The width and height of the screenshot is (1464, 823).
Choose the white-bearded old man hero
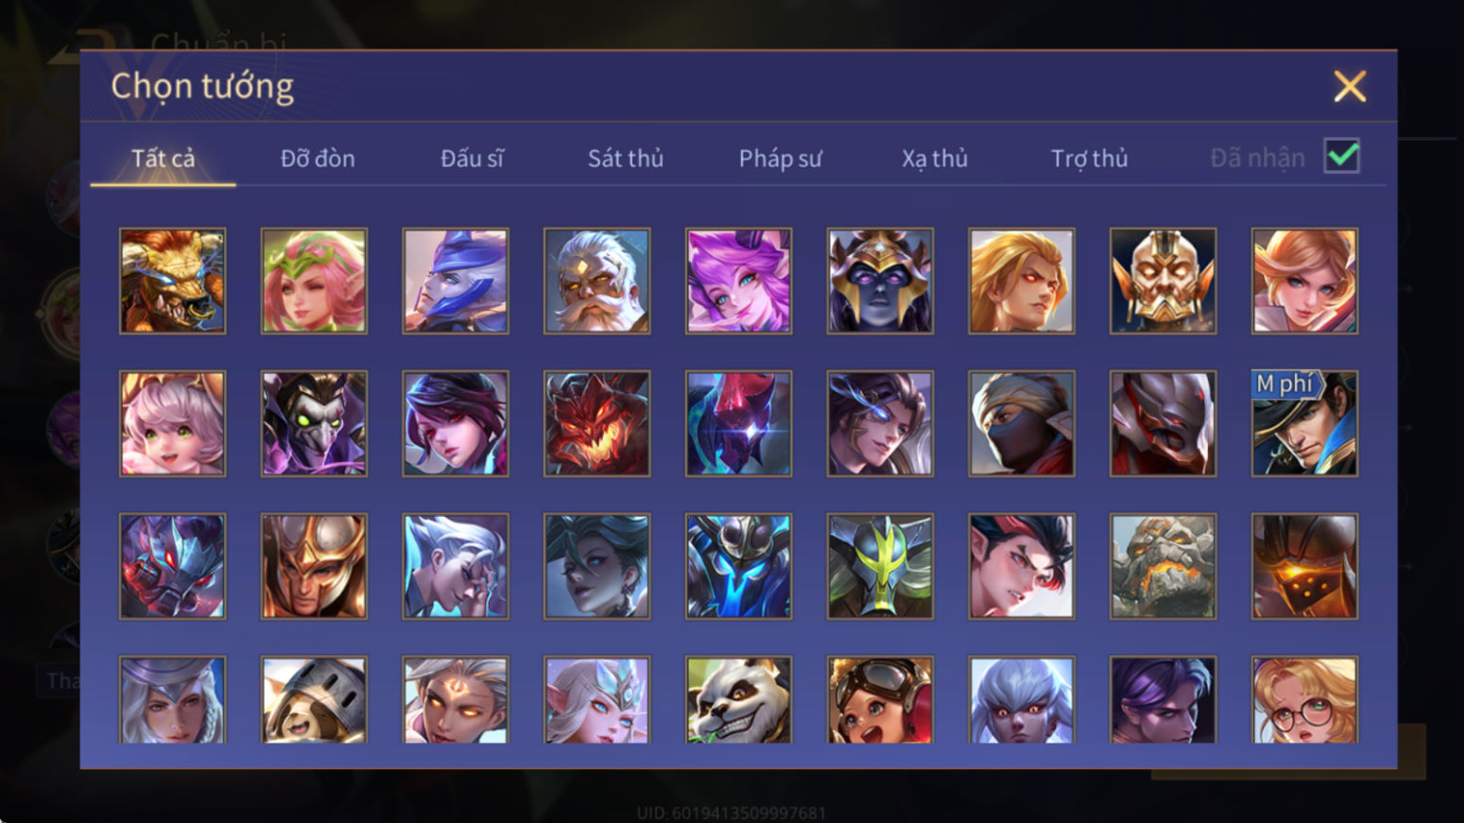click(x=596, y=281)
